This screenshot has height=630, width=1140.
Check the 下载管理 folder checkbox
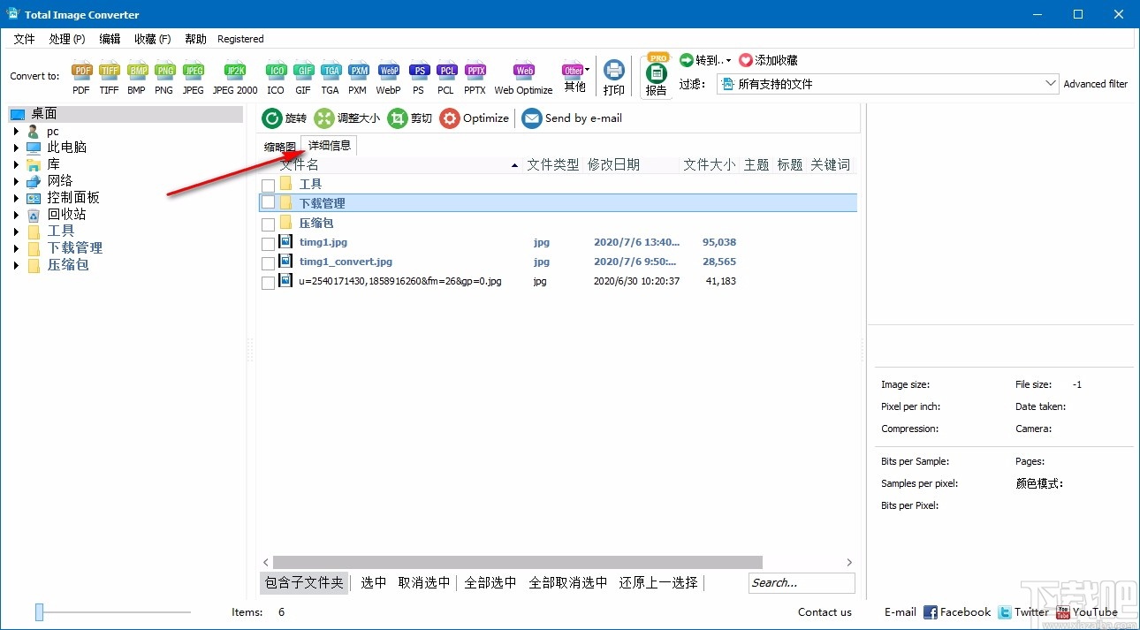pos(268,202)
